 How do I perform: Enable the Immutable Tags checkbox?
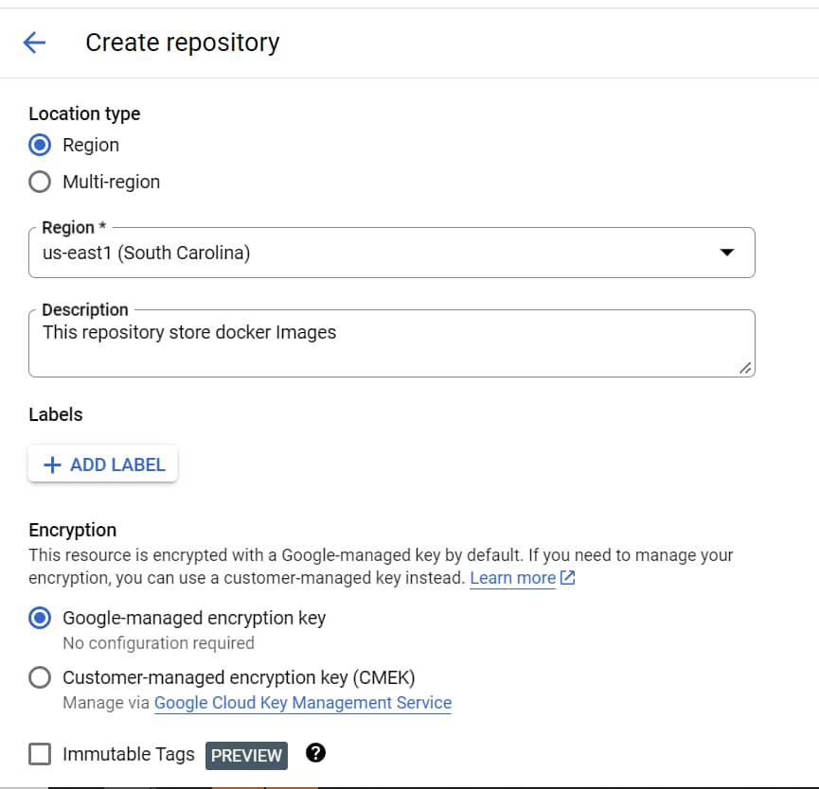coord(40,754)
